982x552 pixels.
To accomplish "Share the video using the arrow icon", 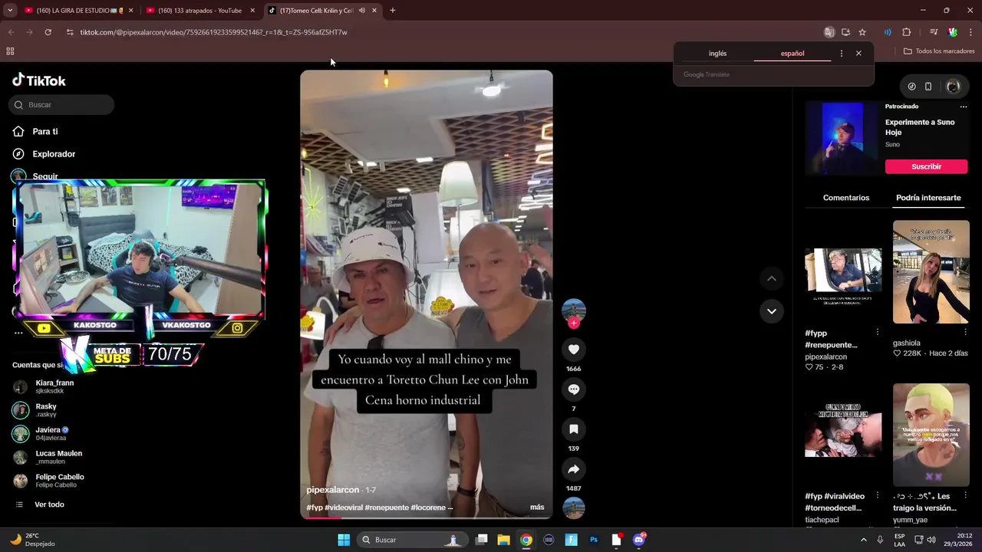I will pyautogui.click(x=573, y=469).
